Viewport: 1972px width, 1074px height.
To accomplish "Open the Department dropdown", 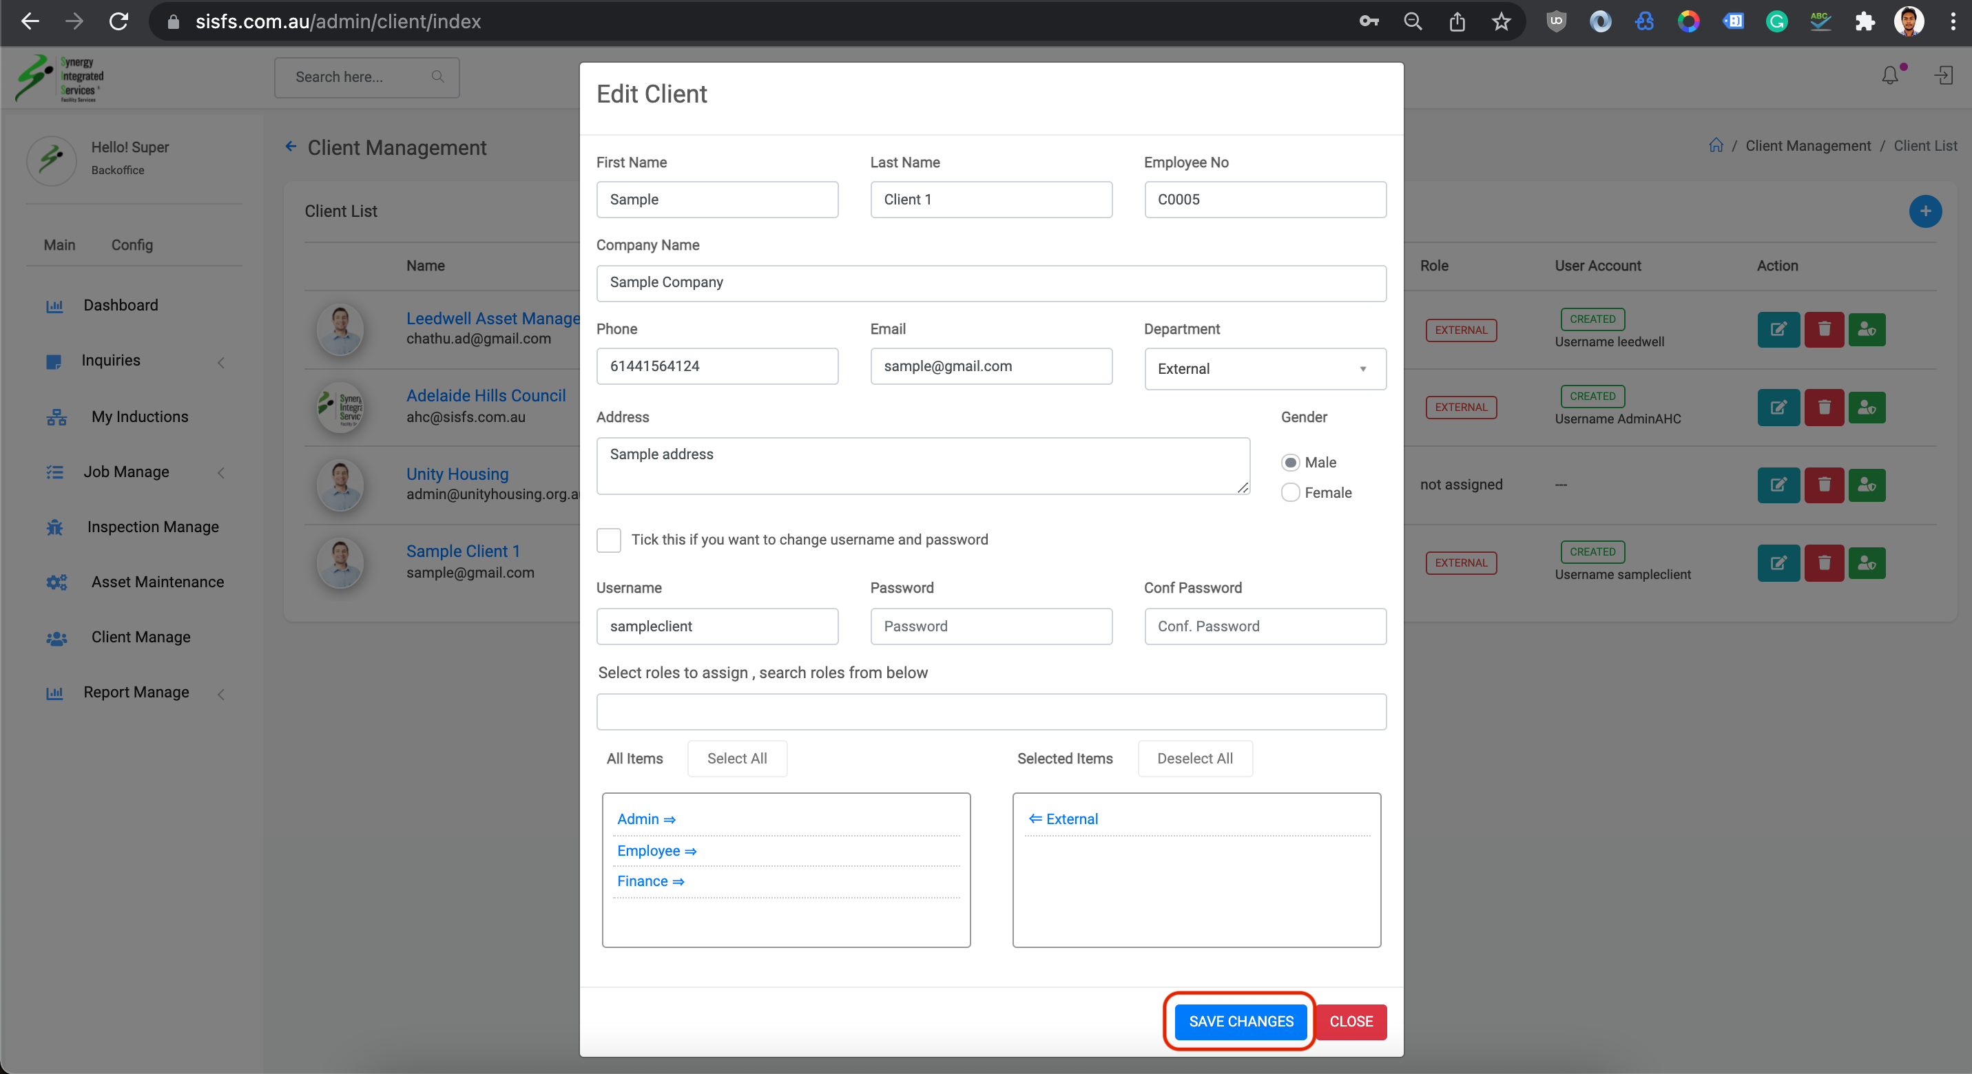I will click(x=1265, y=369).
